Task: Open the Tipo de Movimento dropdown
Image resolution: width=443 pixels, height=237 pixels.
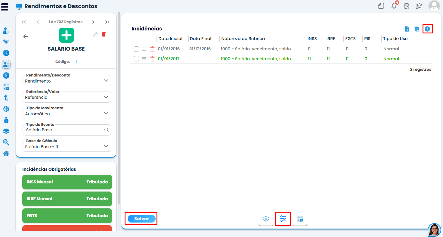Action: tap(67, 114)
